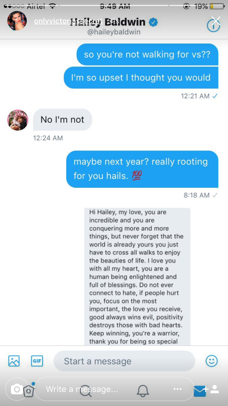Tap the three dots more options
Viewport: 228px width, 406px height.
(x=177, y=389)
